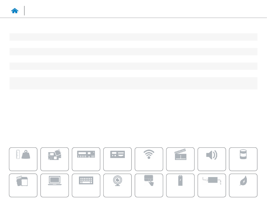This screenshot has width=267, height=202.
Task: Open the video clapperboard tile
Action: coord(180,159)
